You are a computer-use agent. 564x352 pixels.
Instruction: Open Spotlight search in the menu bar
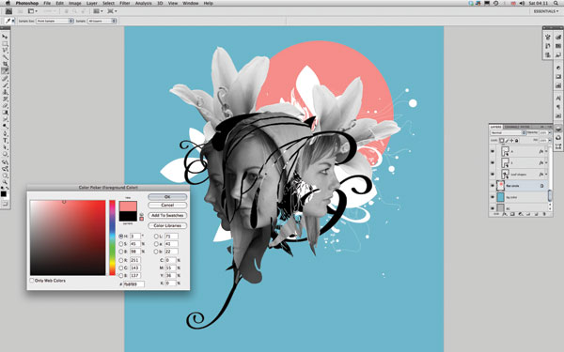point(556,3)
